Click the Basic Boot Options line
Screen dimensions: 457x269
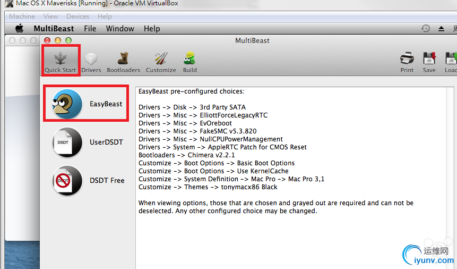click(217, 163)
